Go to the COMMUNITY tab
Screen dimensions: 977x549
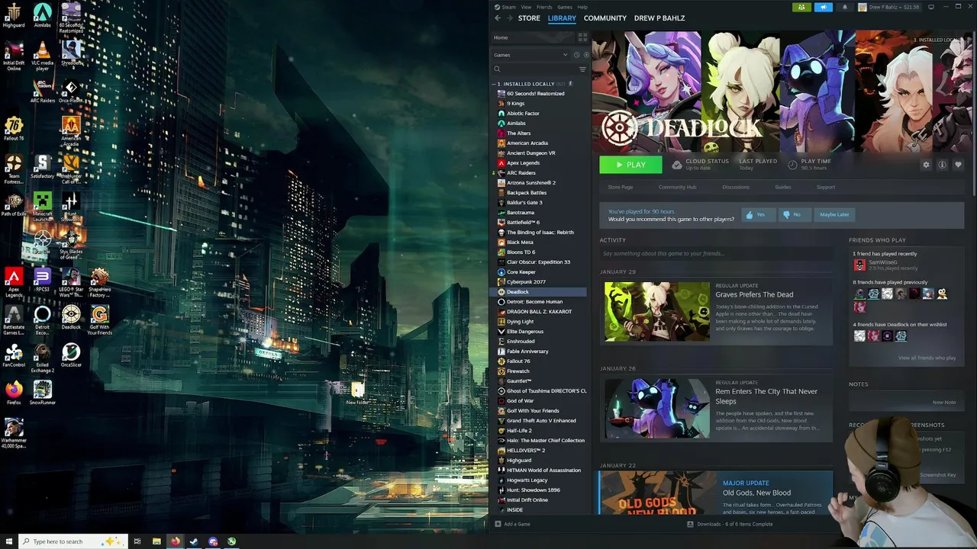(605, 18)
